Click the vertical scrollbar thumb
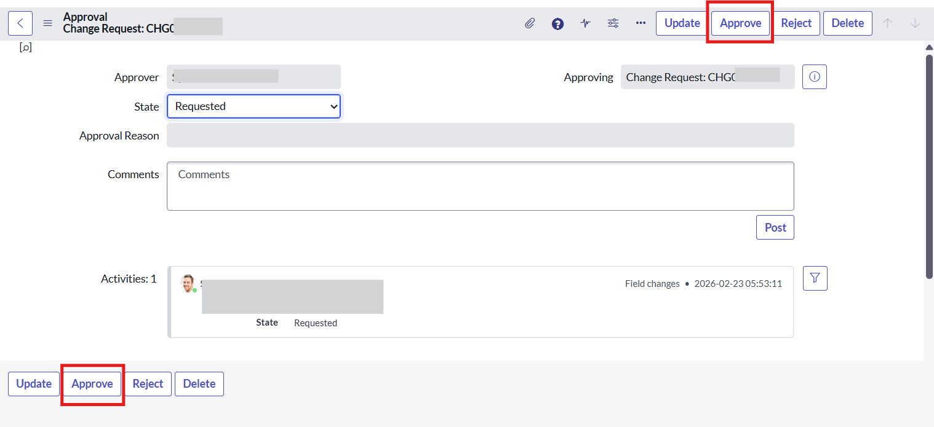Image resolution: width=934 pixels, height=427 pixels. click(929, 166)
